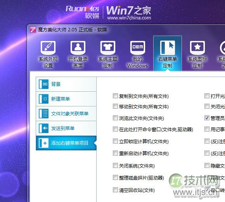Click the 新建菜单 sidebar icon
225x202 pixels.
pos(43,99)
